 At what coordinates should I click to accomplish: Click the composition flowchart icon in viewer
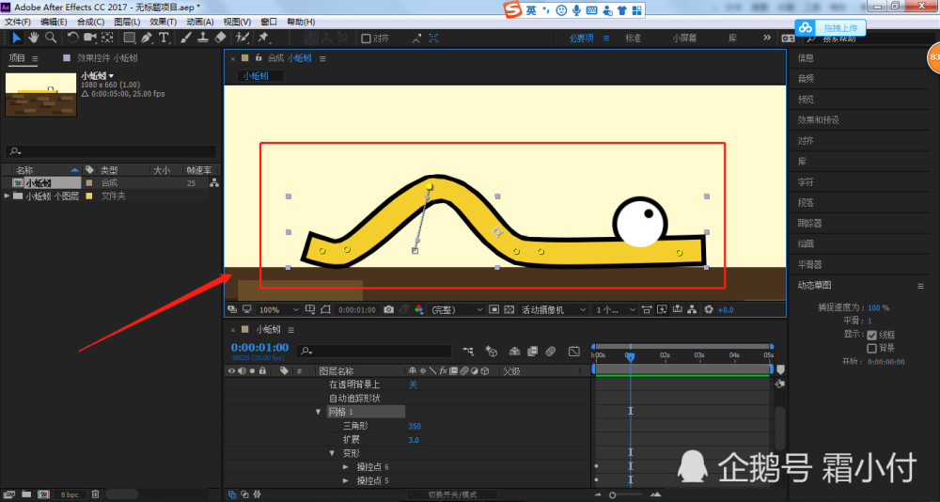point(693,309)
